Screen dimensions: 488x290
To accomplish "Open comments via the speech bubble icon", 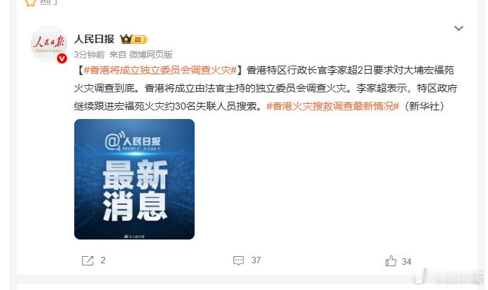I will pos(239,260).
